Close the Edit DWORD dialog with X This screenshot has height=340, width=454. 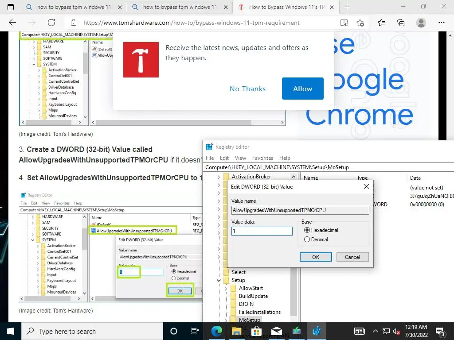(367, 186)
